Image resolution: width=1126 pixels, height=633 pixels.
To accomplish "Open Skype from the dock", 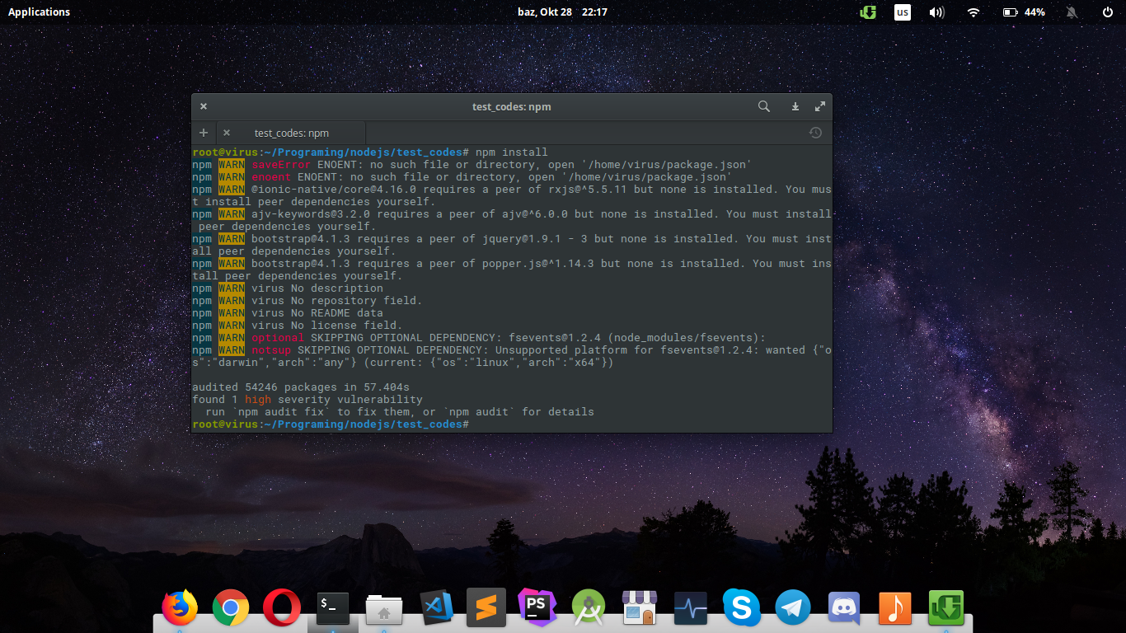I will coord(742,608).
